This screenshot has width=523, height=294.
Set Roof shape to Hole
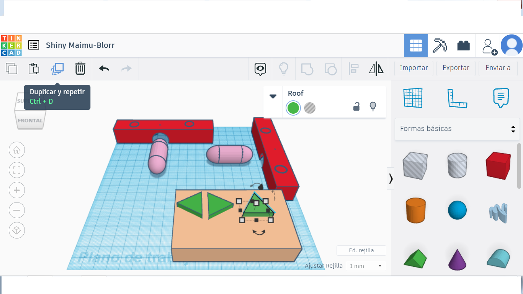(310, 108)
